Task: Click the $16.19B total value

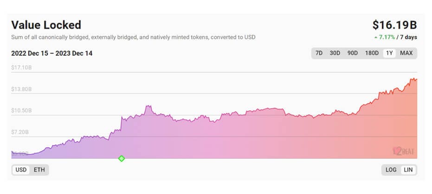Action: click(395, 25)
